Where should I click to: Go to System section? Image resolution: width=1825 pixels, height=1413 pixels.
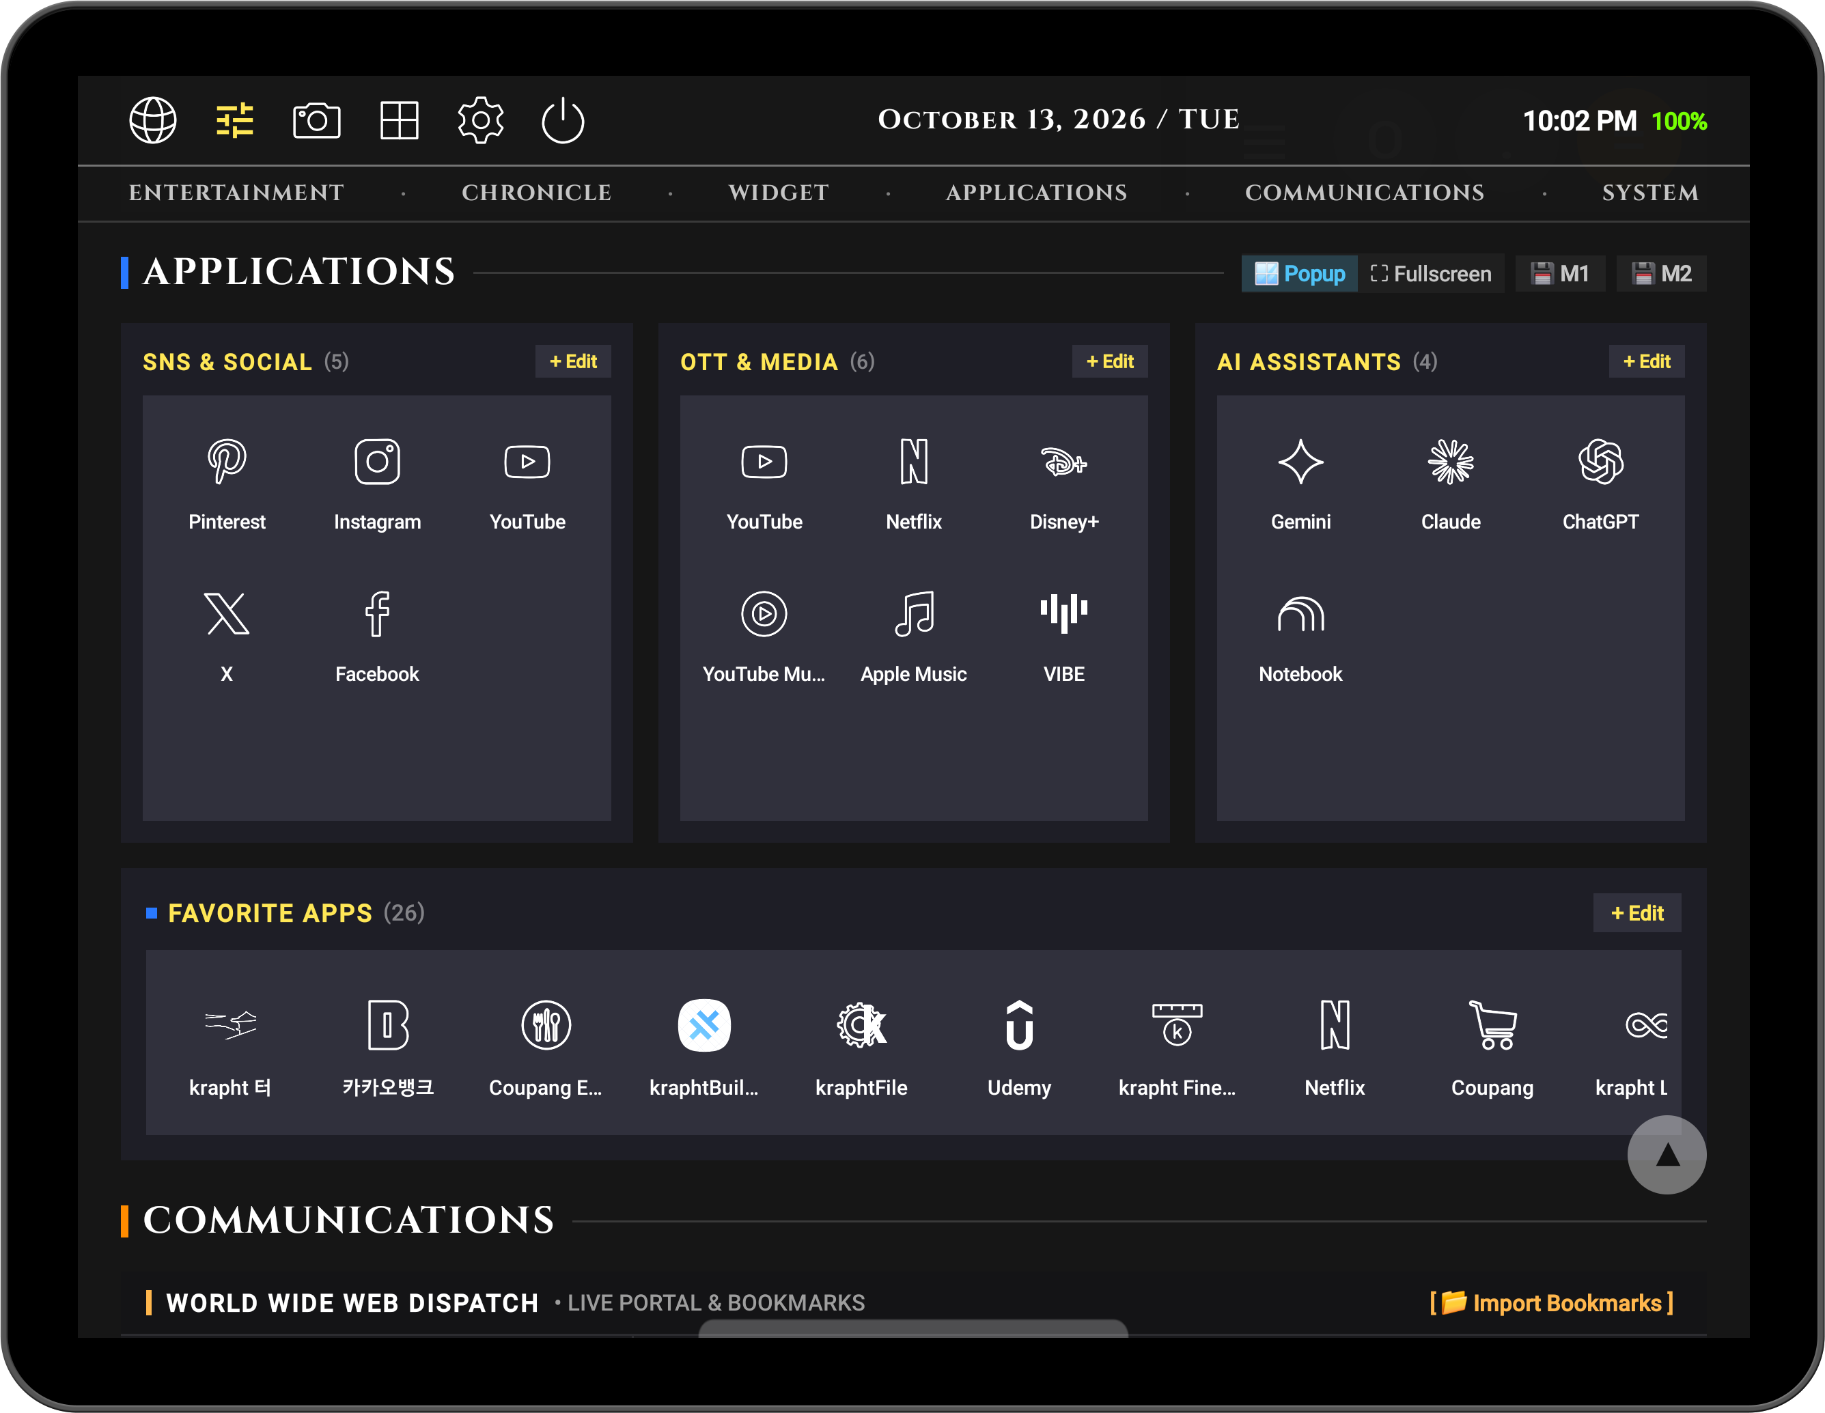tap(1650, 193)
